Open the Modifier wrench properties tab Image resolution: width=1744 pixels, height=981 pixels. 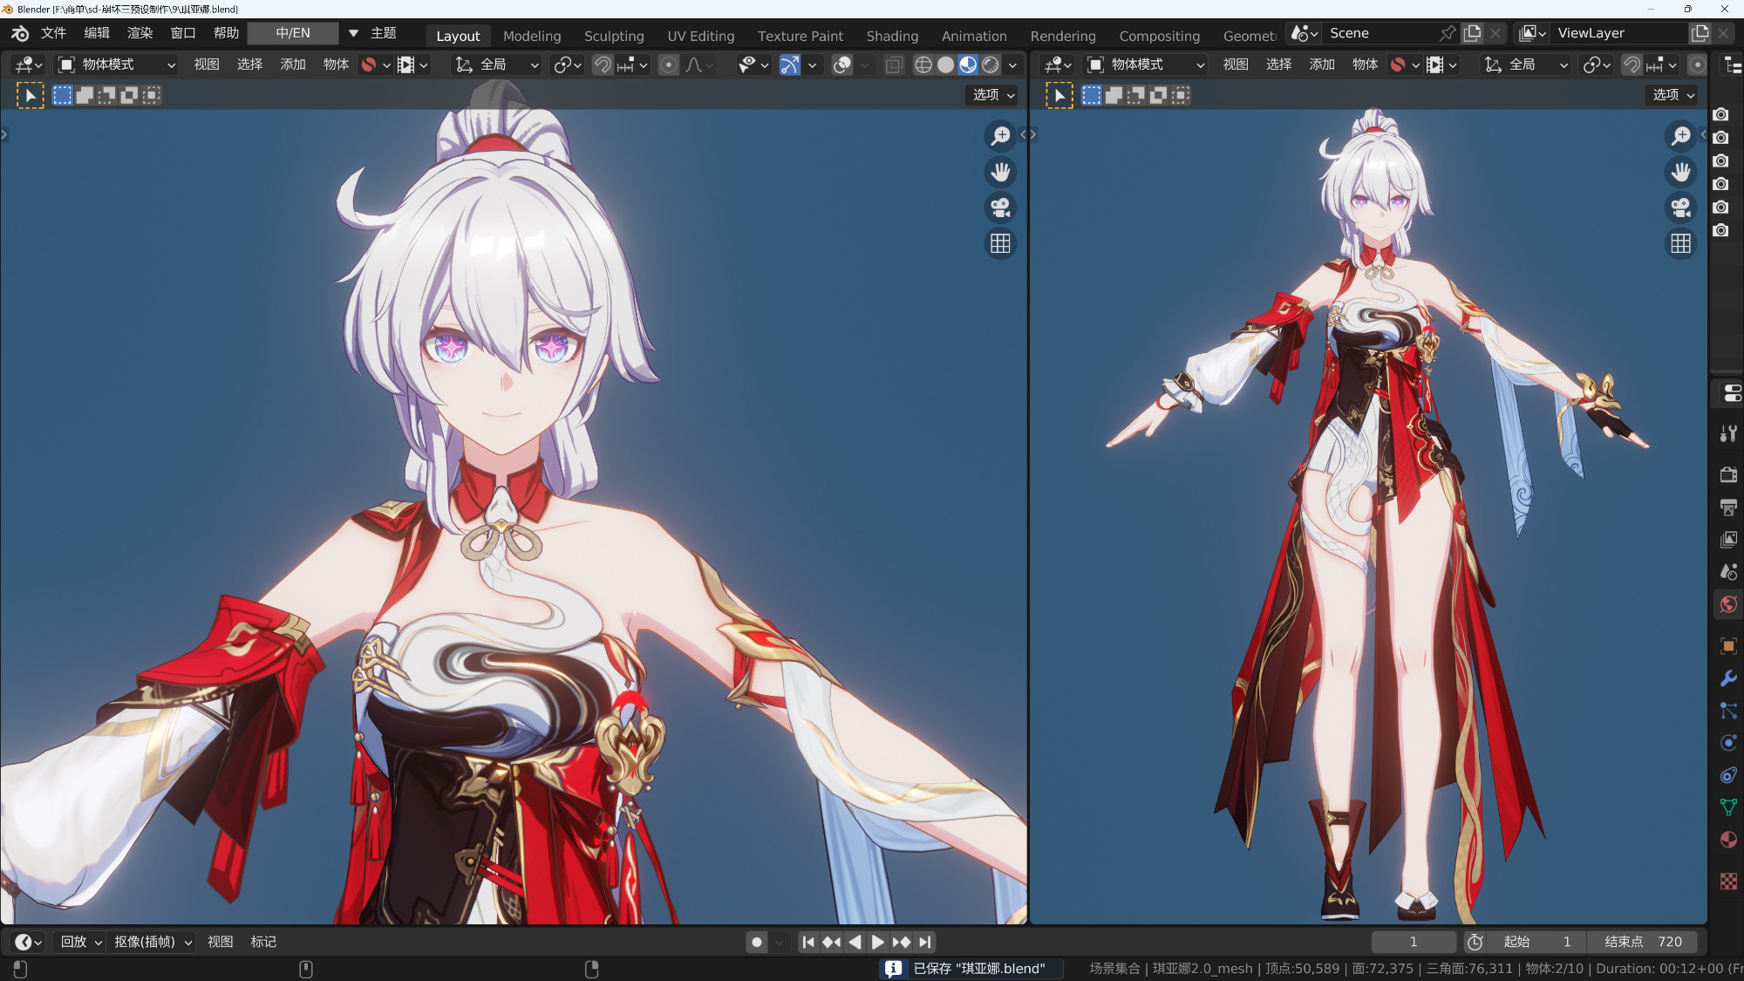[1728, 678]
